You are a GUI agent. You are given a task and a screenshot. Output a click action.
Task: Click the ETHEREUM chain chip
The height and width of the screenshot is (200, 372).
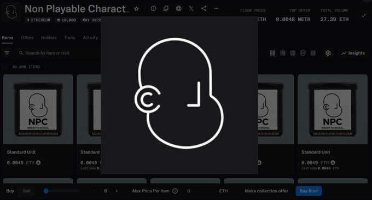[x=39, y=20]
